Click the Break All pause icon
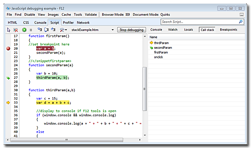 31,30
